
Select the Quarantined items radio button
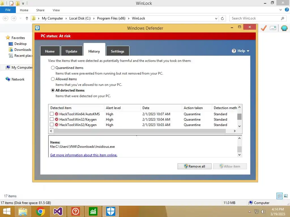tap(53, 68)
